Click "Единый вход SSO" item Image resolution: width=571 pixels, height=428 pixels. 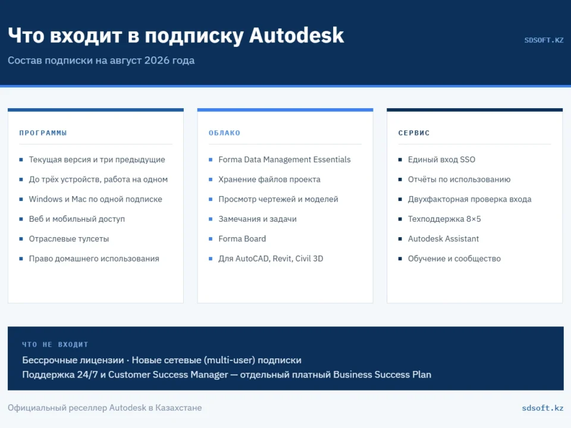click(x=441, y=159)
